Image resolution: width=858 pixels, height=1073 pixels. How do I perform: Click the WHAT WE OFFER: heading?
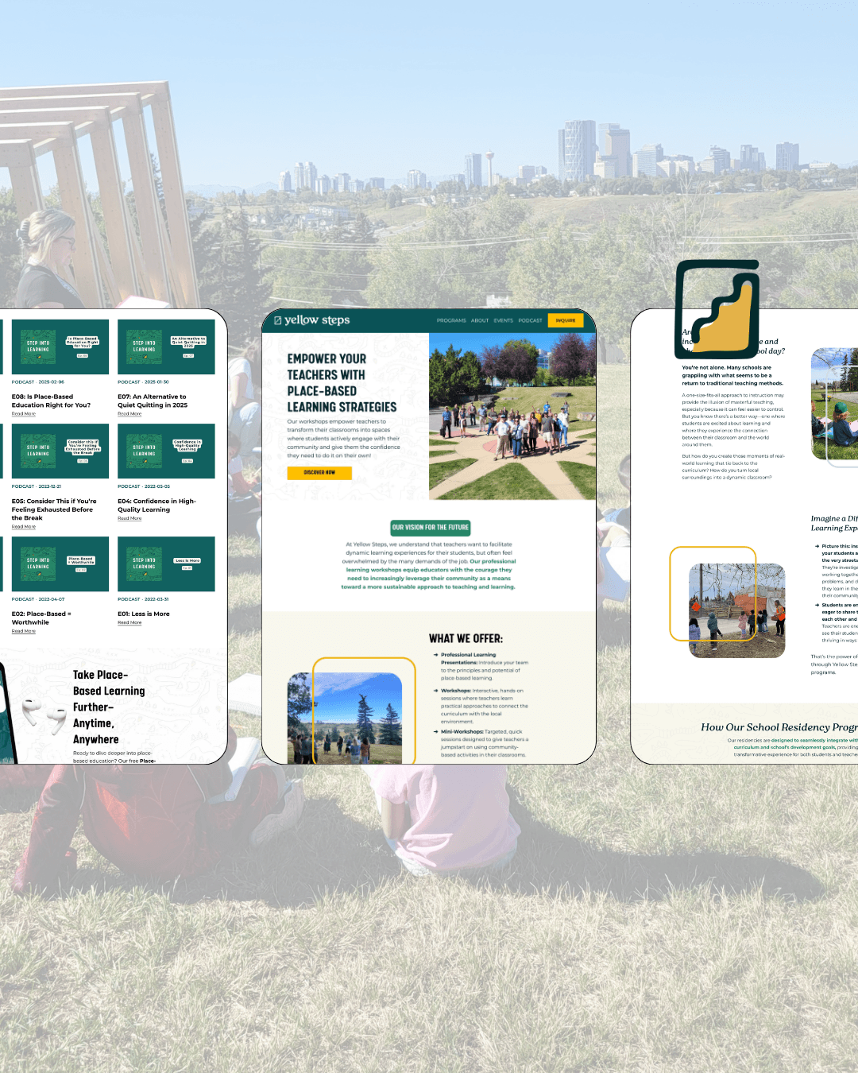pos(466,638)
